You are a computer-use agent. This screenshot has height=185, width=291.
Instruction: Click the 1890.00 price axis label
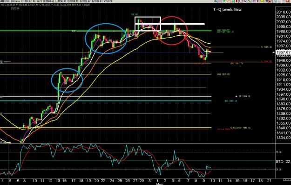point(283,99)
